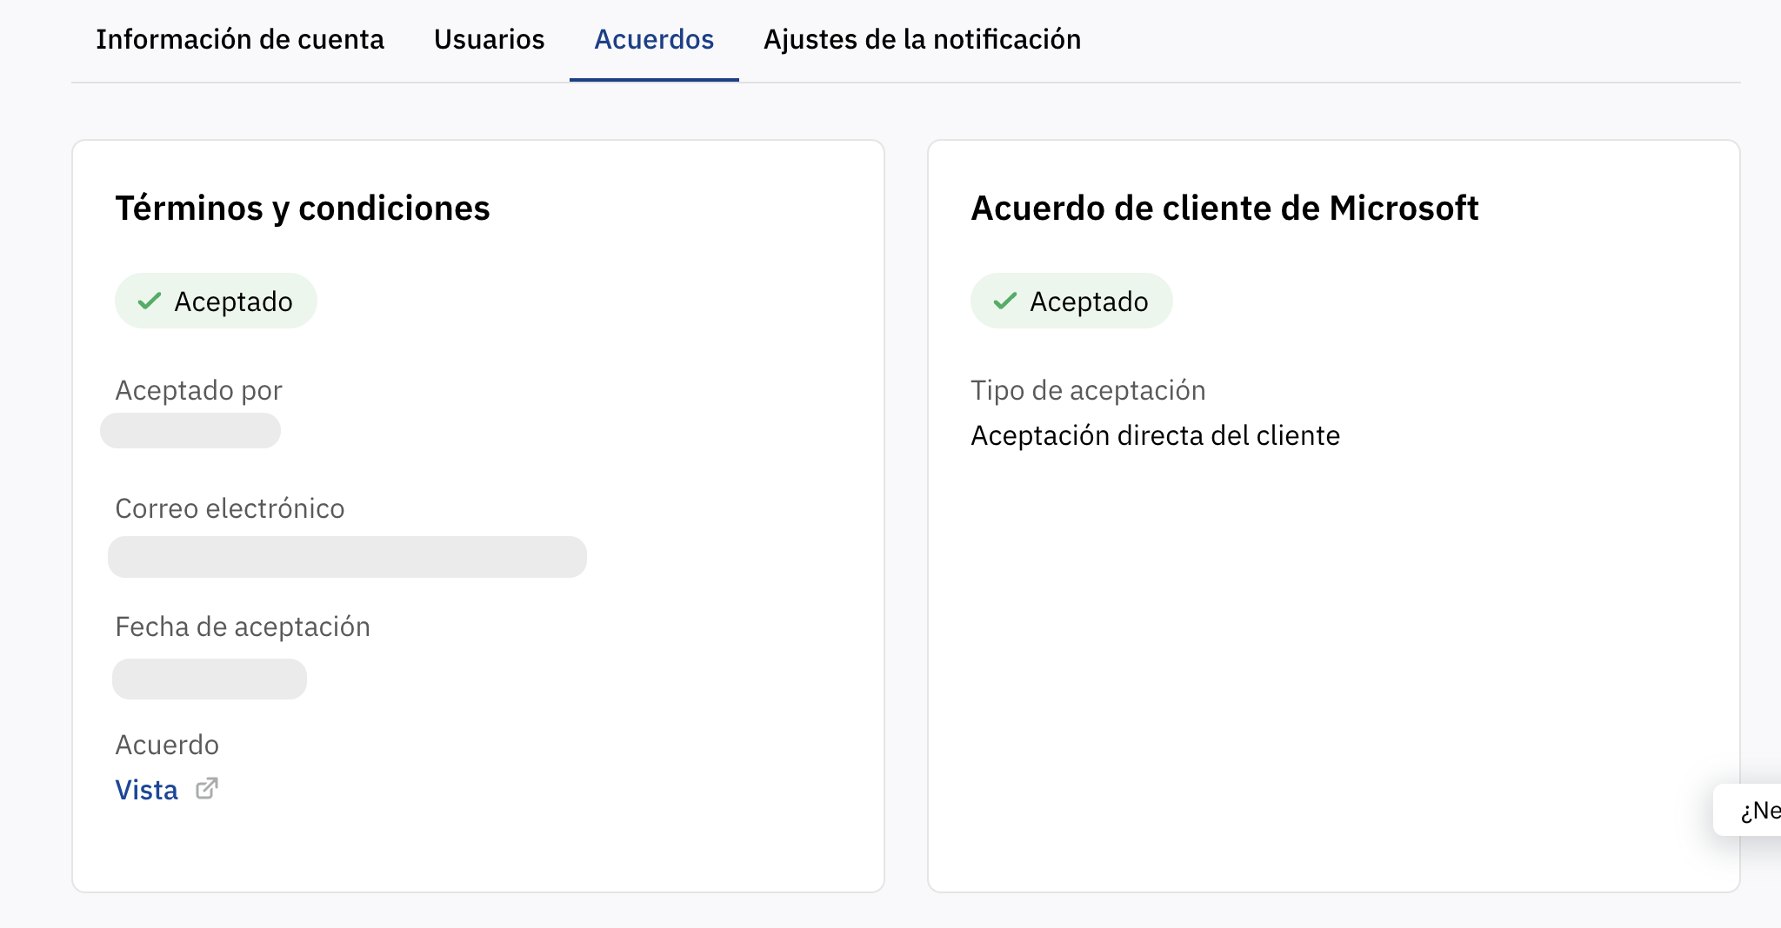This screenshot has height=928, width=1781.
Task: Click the redacted value under Correo electrónico
Action: pos(347,557)
